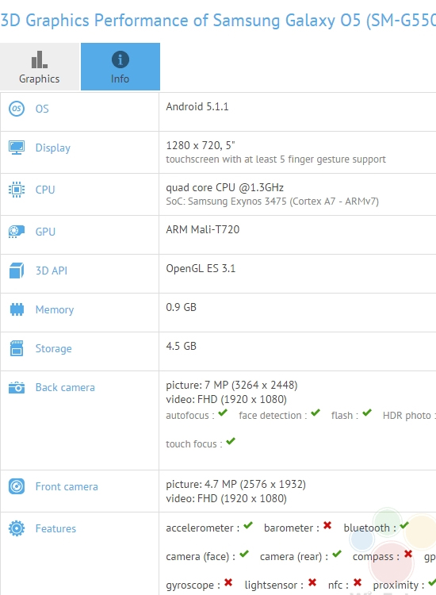Click the Front camera lens icon
The image size is (436, 595).
pos(17,486)
